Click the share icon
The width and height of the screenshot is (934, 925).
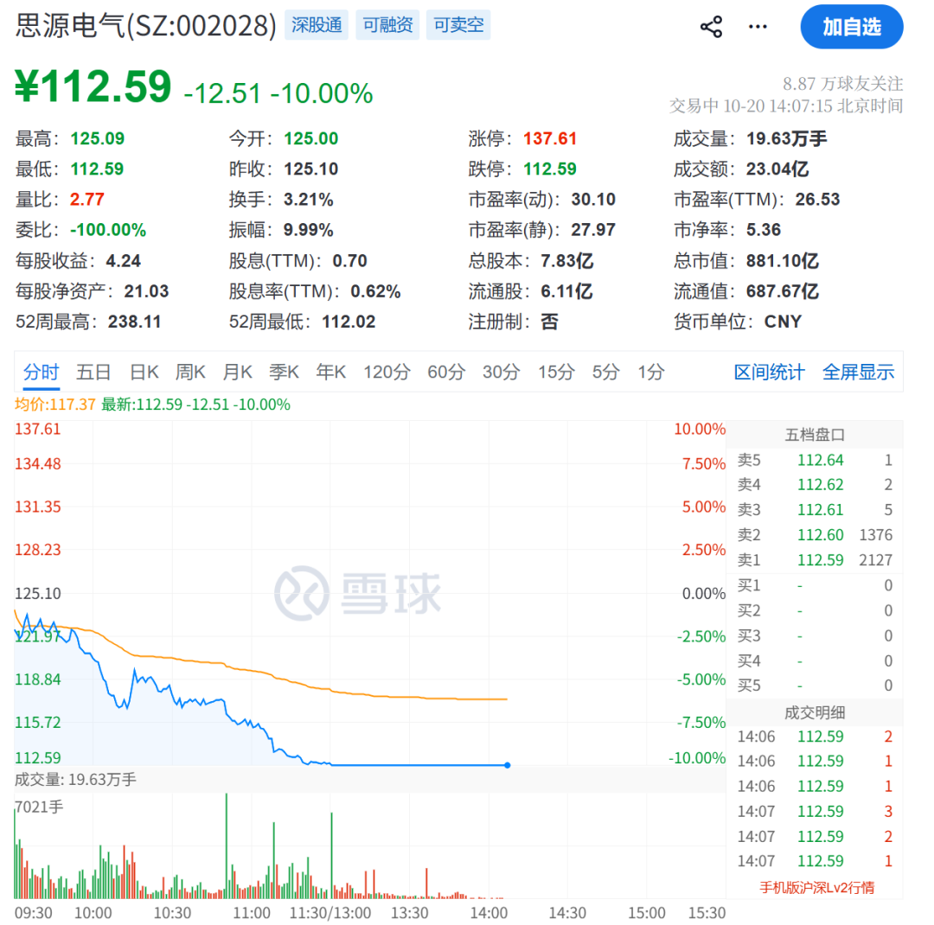711,27
